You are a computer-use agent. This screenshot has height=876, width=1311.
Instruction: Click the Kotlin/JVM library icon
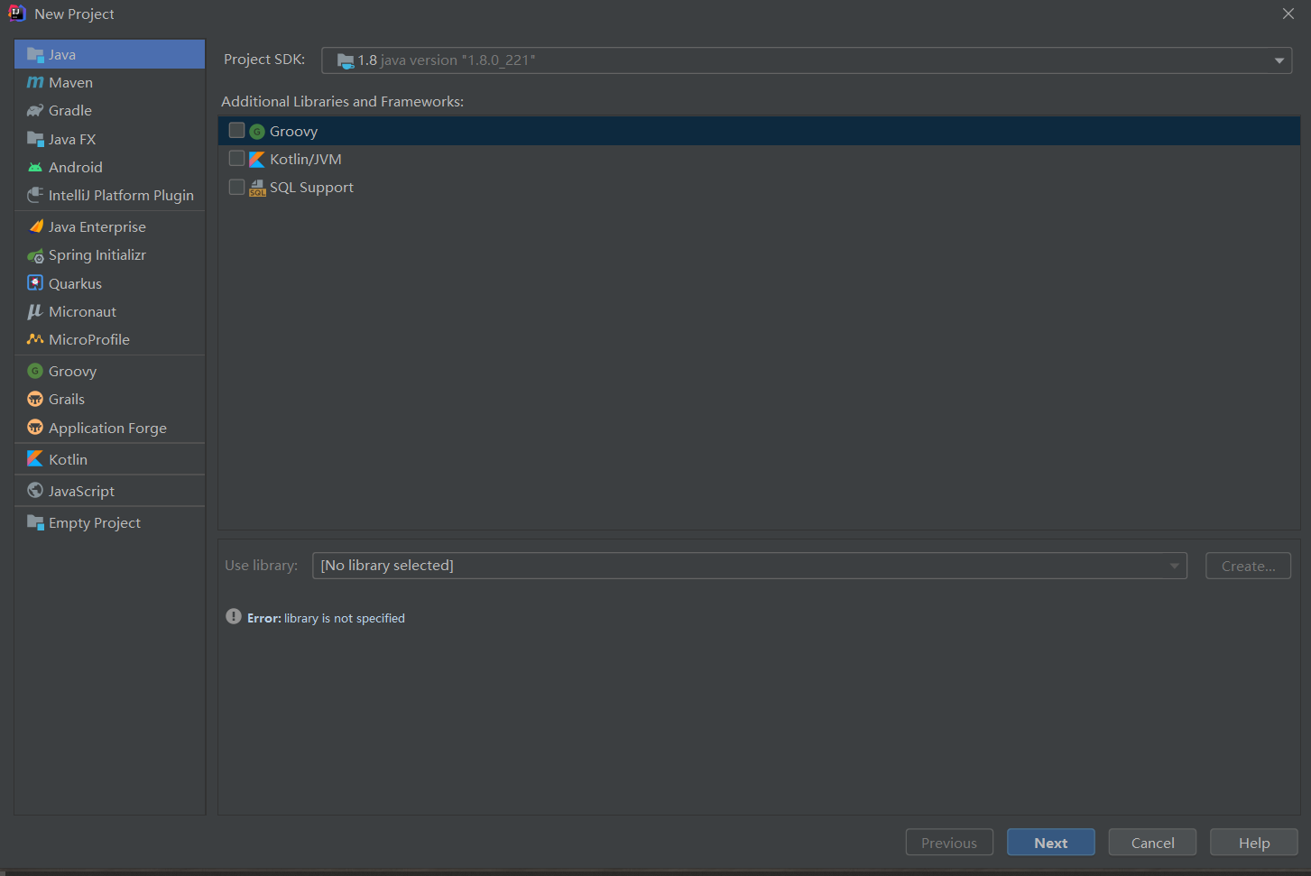tap(257, 159)
